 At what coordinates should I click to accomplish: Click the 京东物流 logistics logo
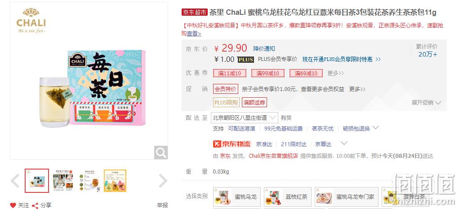point(232,144)
